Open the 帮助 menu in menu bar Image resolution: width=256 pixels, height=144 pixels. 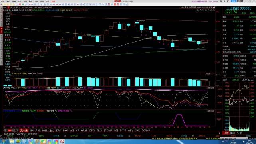48,1
